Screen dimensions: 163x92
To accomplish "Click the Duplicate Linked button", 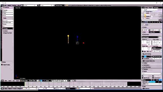I will pos(8,22).
